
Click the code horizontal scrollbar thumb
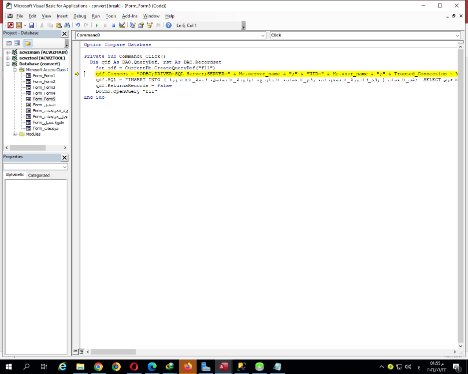113,352
